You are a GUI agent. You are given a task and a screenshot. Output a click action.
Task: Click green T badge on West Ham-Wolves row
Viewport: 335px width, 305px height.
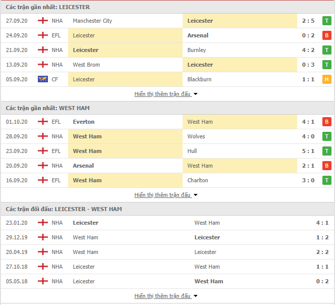pos(326,136)
